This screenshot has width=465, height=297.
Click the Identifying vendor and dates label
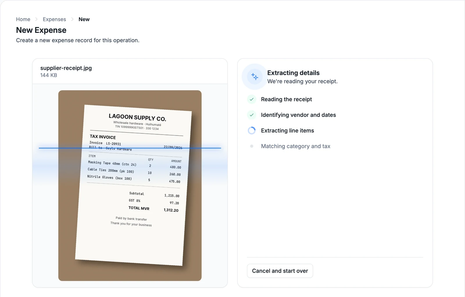[x=298, y=115]
